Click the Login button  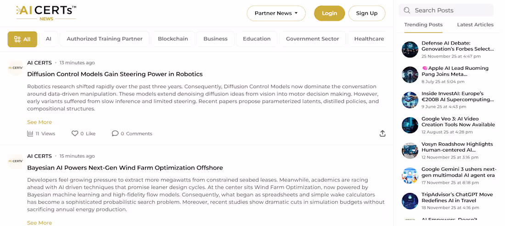click(329, 13)
